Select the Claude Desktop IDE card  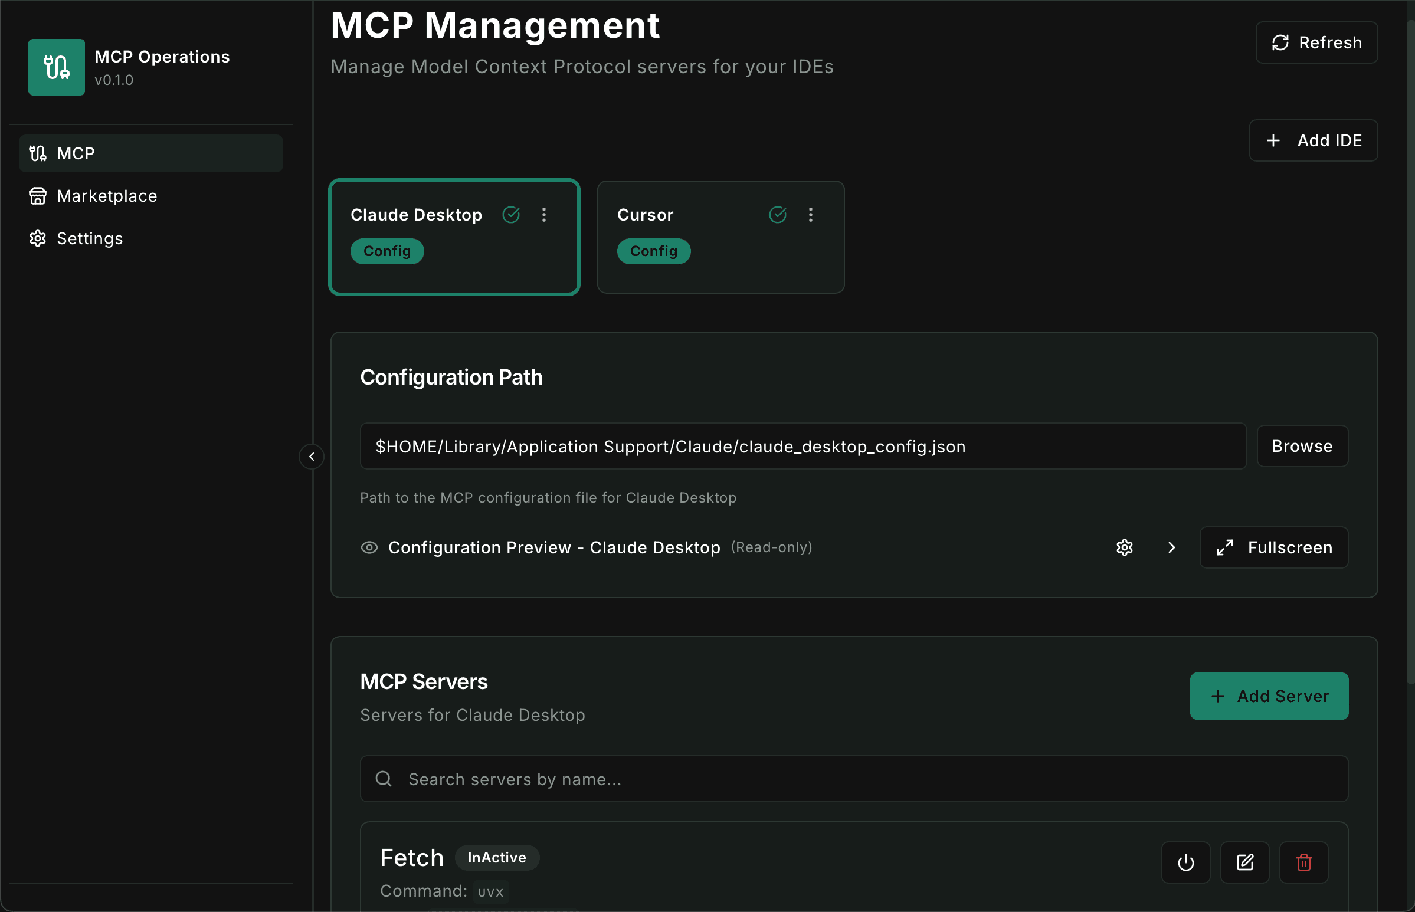[x=454, y=237]
